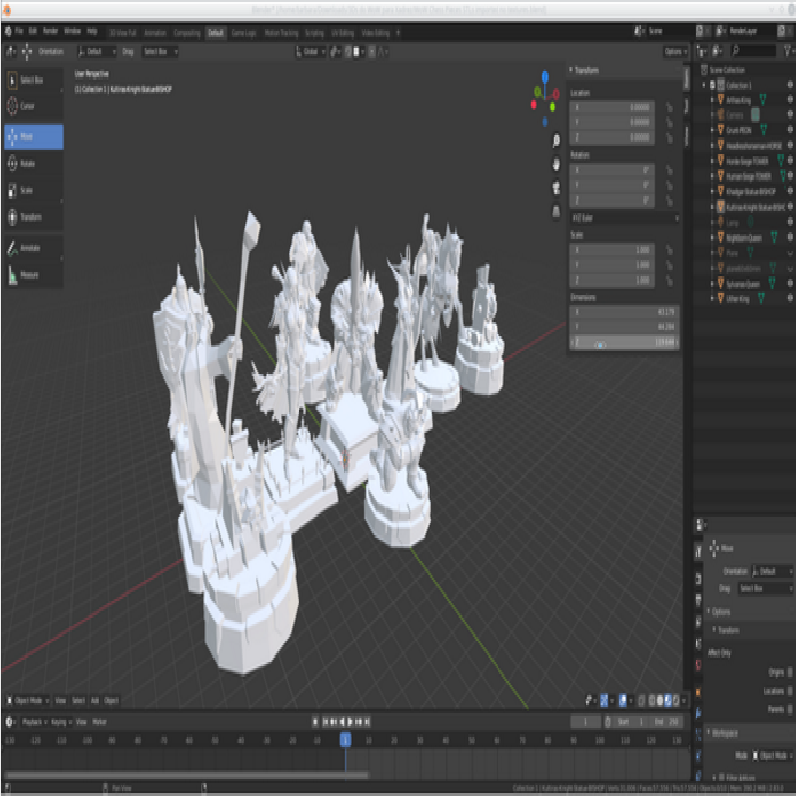Screen dimensions: 796x796
Task: Open Active Tool properties tab icon
Action: pyautogui.click(x=698, y=552)
